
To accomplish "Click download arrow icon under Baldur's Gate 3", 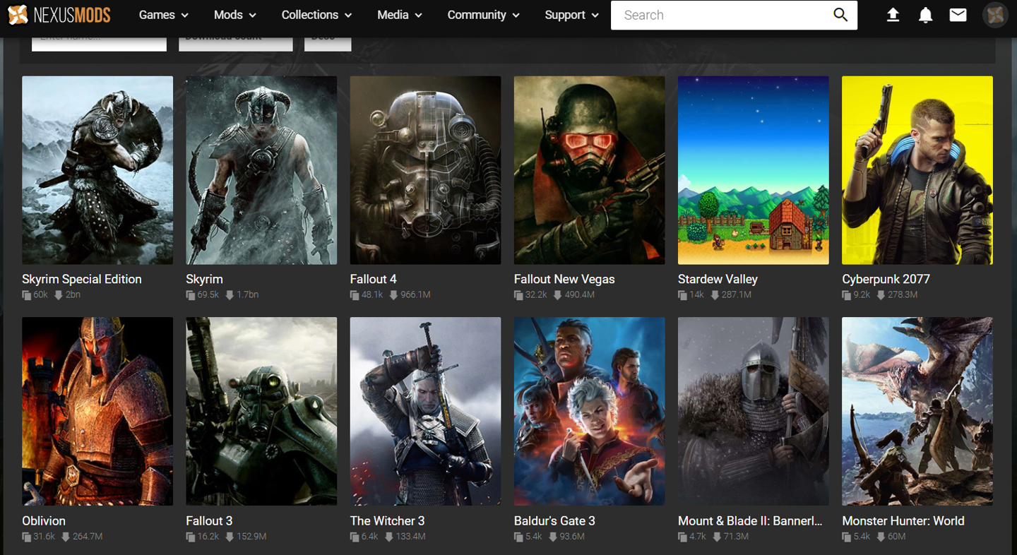I will point(552,537).
